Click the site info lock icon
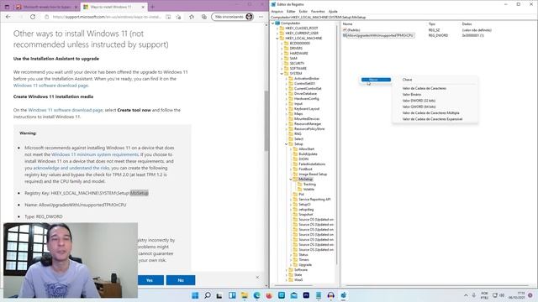Viewport: 538px width, 302px height. pyautogui.click(x=47, y=17)
